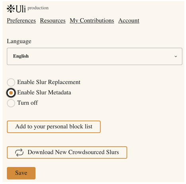The width and height of the screenshot is (186, 184).
Task: Select the Enable Slur Replacement radio button
Action: (x=11, y=82)
